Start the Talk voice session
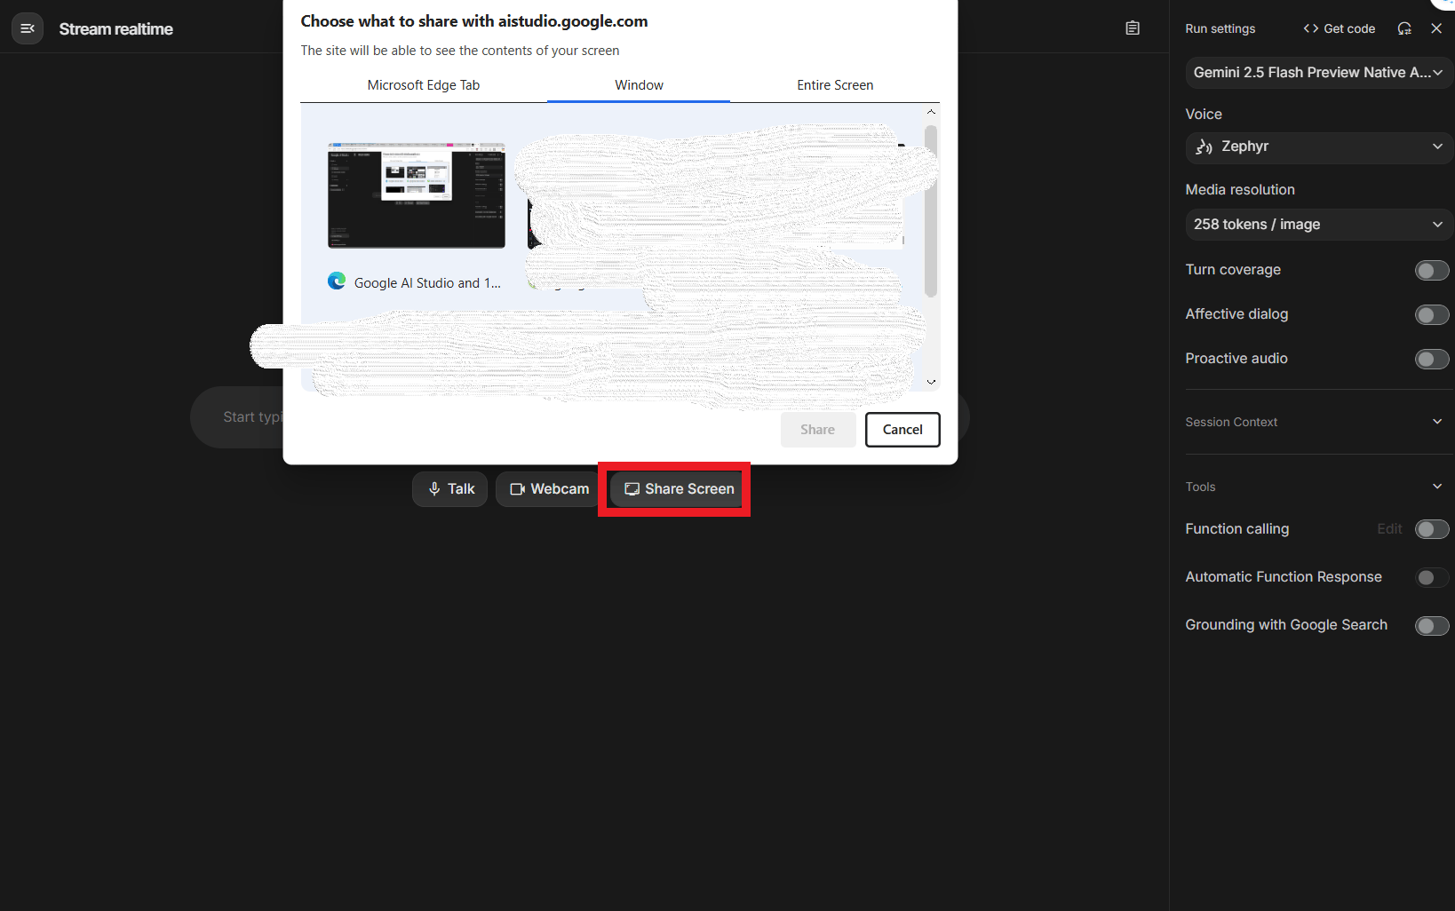Viewport: 1455px width, 911px height. pos(450,489)
